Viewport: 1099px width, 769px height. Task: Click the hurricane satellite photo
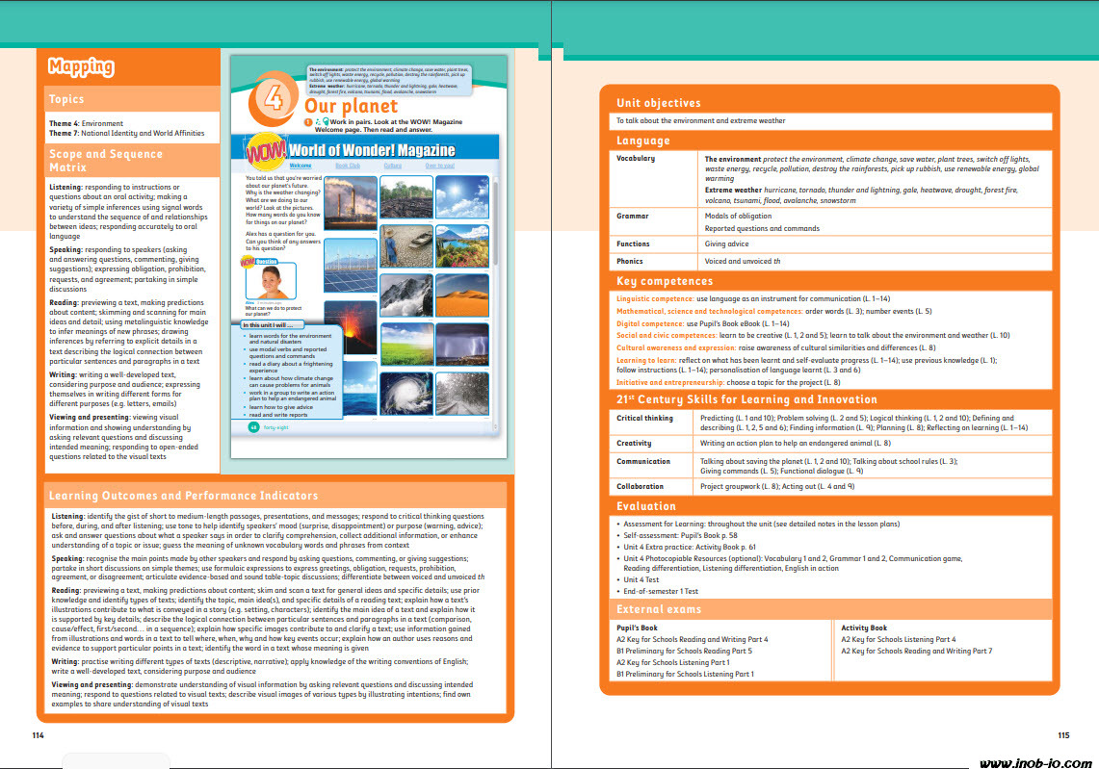[x=406, y=395]
